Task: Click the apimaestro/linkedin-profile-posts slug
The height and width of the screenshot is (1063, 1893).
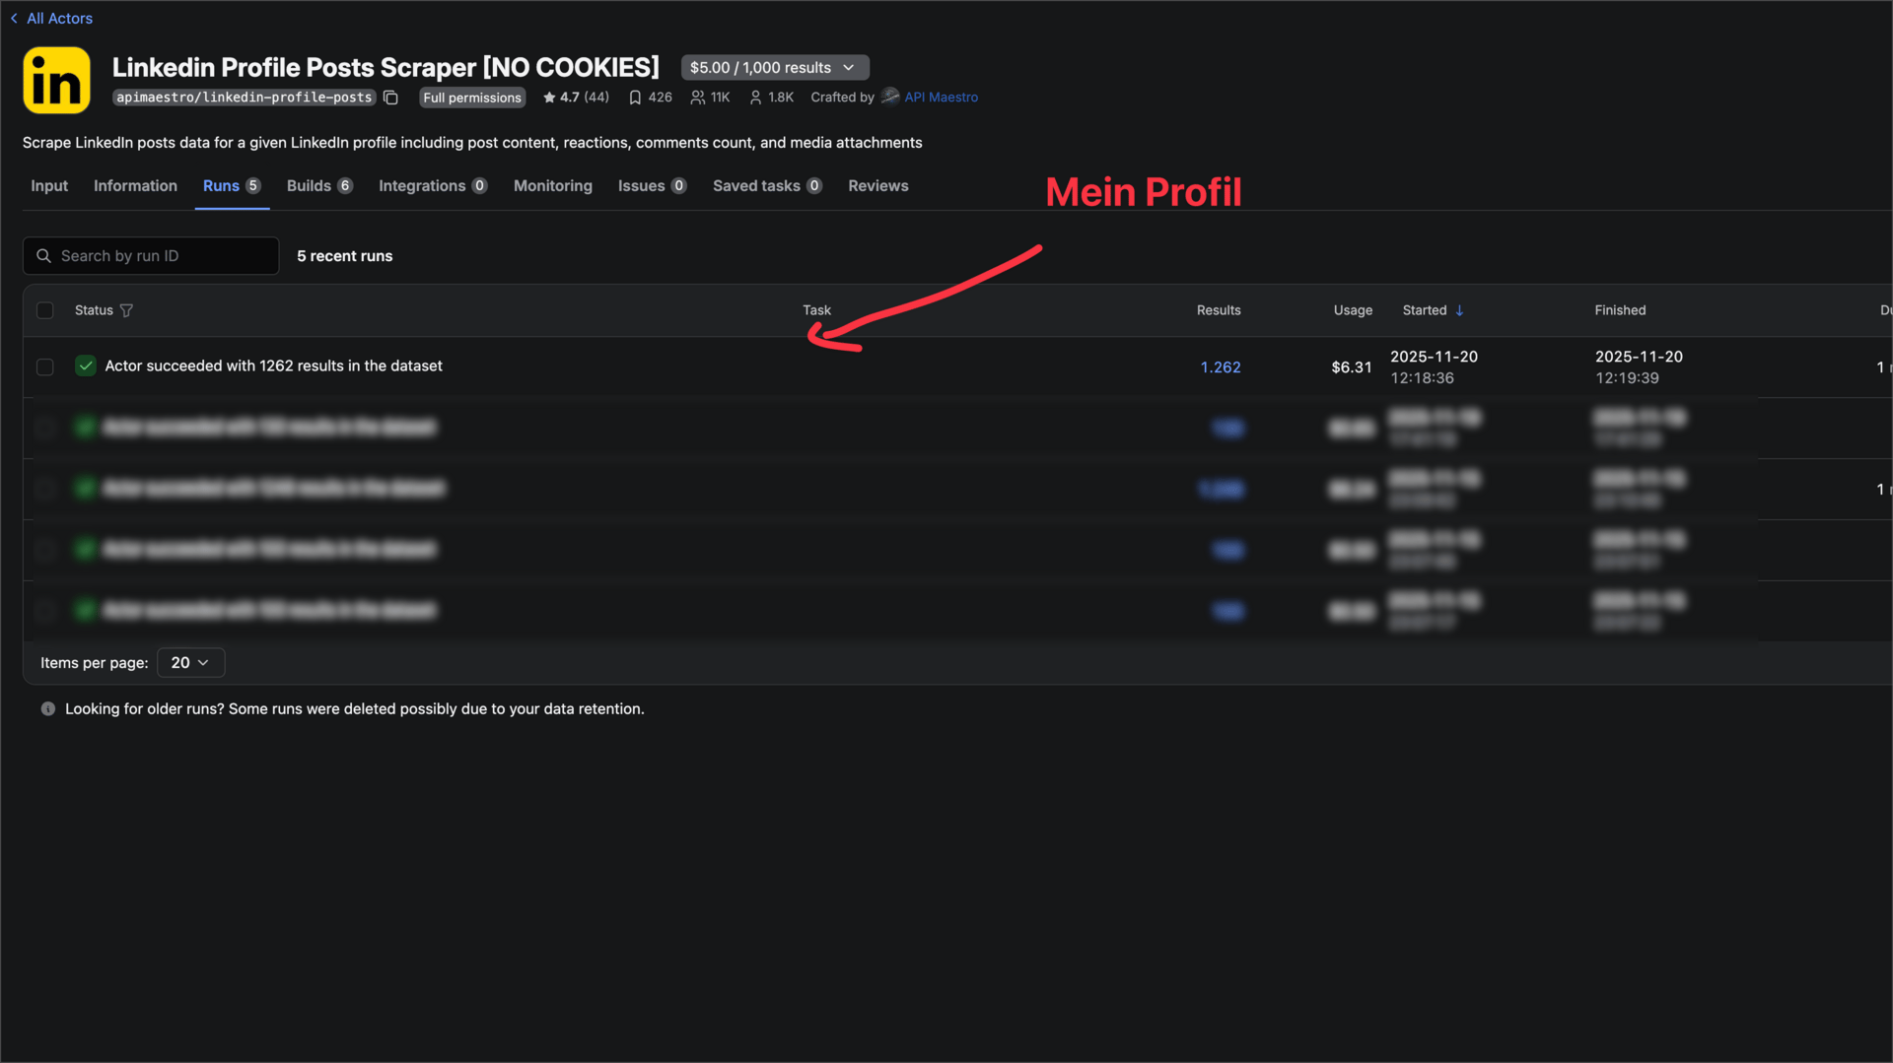Action: point(244,98)
